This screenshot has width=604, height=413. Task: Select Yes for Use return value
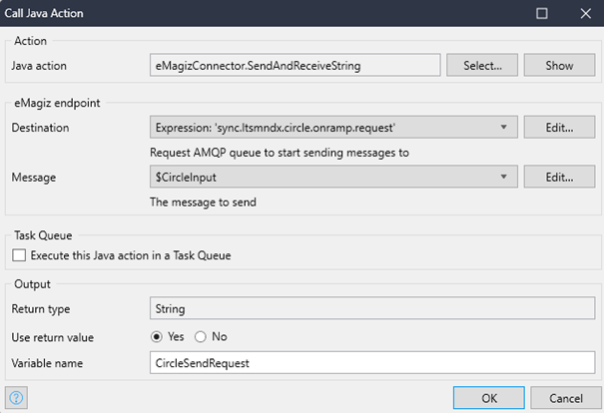click(157, 337)
